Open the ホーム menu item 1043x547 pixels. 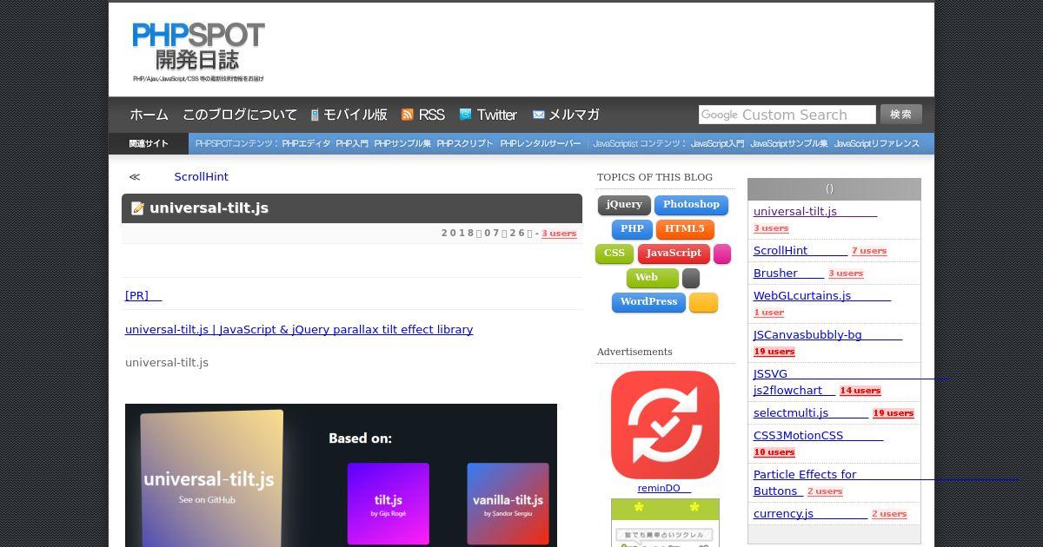click(x=149, y=115)
